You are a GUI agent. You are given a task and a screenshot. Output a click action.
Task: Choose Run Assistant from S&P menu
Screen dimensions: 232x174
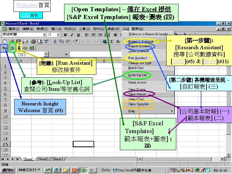pos(138,58)
